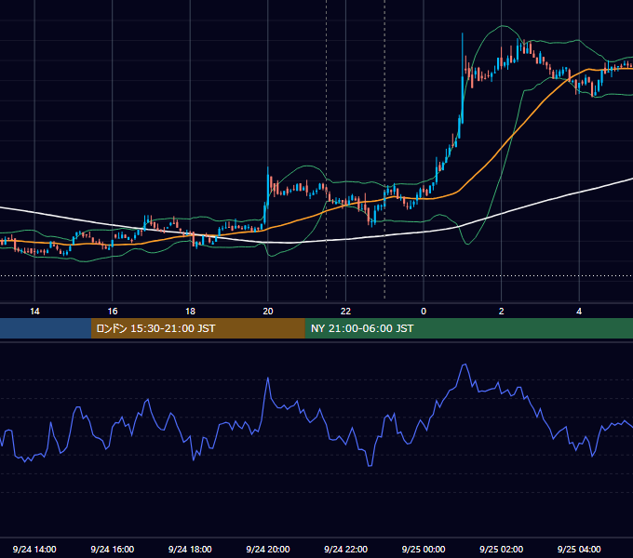Click the NY 21:00-06:00 JST session bar
This screenshot has height=558, width=633.
click(468, 328)
